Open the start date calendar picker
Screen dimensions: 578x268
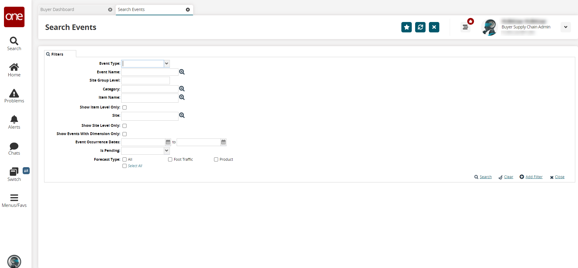168,142
